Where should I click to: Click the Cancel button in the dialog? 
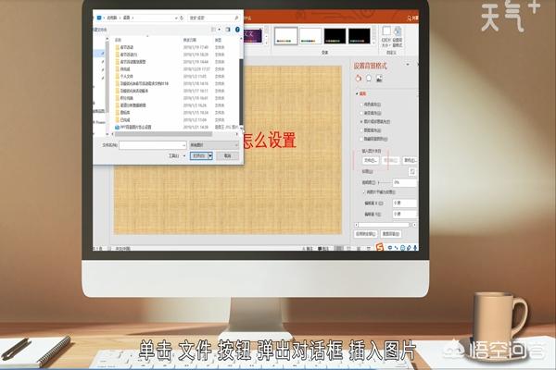coord(227,155)
